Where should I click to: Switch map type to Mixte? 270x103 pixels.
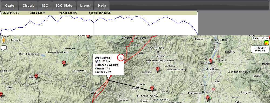(x=265, y=38)
